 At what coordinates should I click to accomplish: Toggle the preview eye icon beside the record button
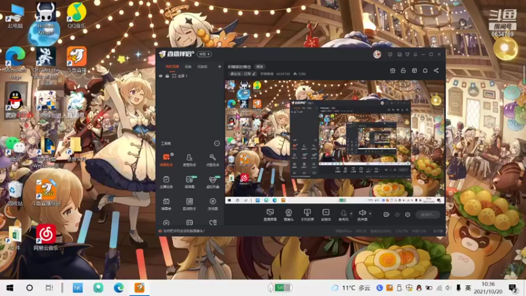397,214
